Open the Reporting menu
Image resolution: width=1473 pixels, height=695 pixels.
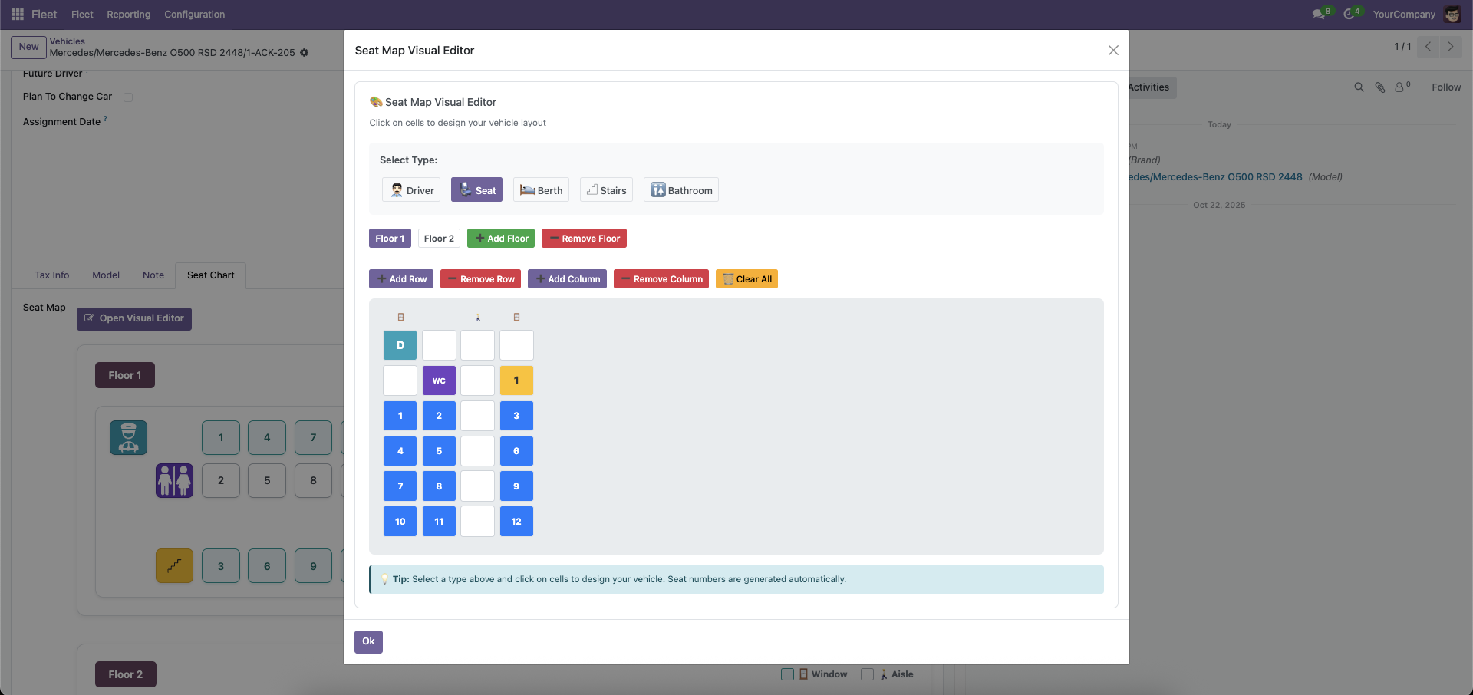[129, 15]
